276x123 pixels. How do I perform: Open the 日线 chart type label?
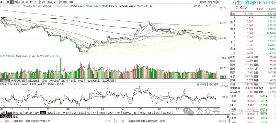point(3,6)
